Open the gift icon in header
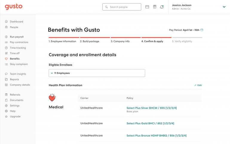 click(x=154, y=7)
